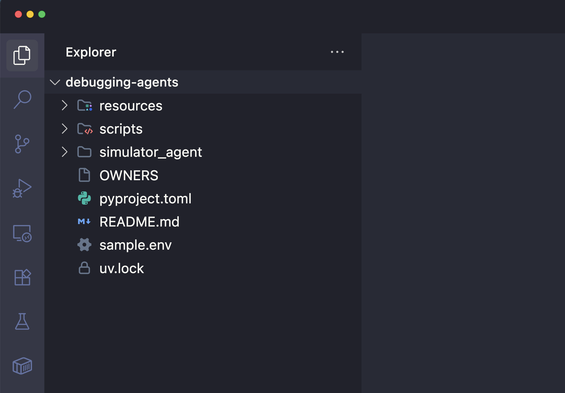This screenshot has width=565, height=393.
Task: Collapse the debugging-agents root folder
Action: tap(55, 82)
